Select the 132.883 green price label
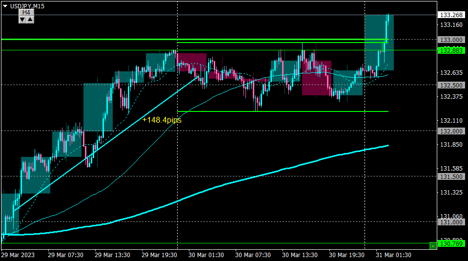The height and width of the screenshot is (261, 468). pos(451,50)
